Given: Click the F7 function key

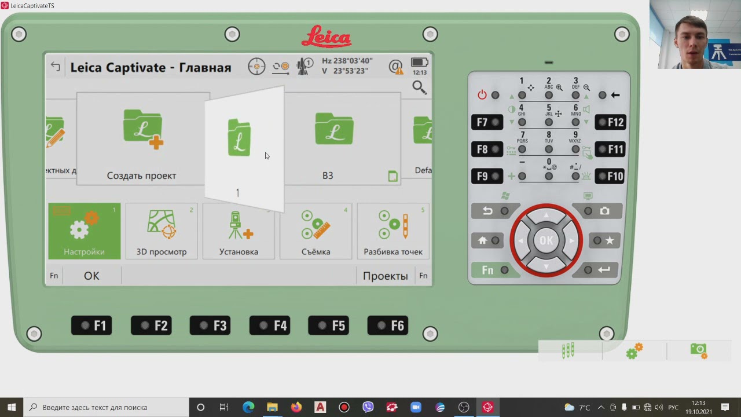Looking at the screenshot, I should pyautogui.click(x=487, y=122).
